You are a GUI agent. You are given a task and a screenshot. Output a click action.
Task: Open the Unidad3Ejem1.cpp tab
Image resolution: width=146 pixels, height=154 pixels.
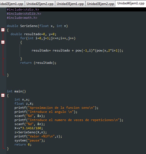point(70,4)
